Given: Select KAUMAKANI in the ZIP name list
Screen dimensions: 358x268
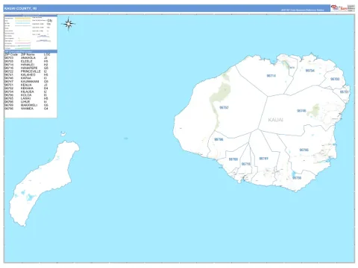Looking at the screenshot, I should (30, 81).
